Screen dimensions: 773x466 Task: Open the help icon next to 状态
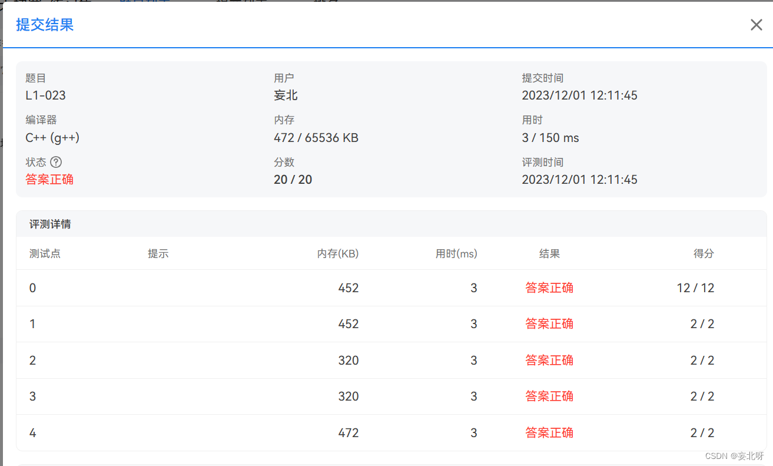(x=56, y=162)
